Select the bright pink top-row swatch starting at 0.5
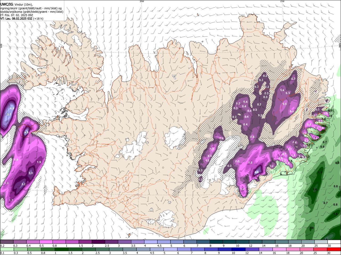This screenshot has width=341, height=255. tap(46, 242)
